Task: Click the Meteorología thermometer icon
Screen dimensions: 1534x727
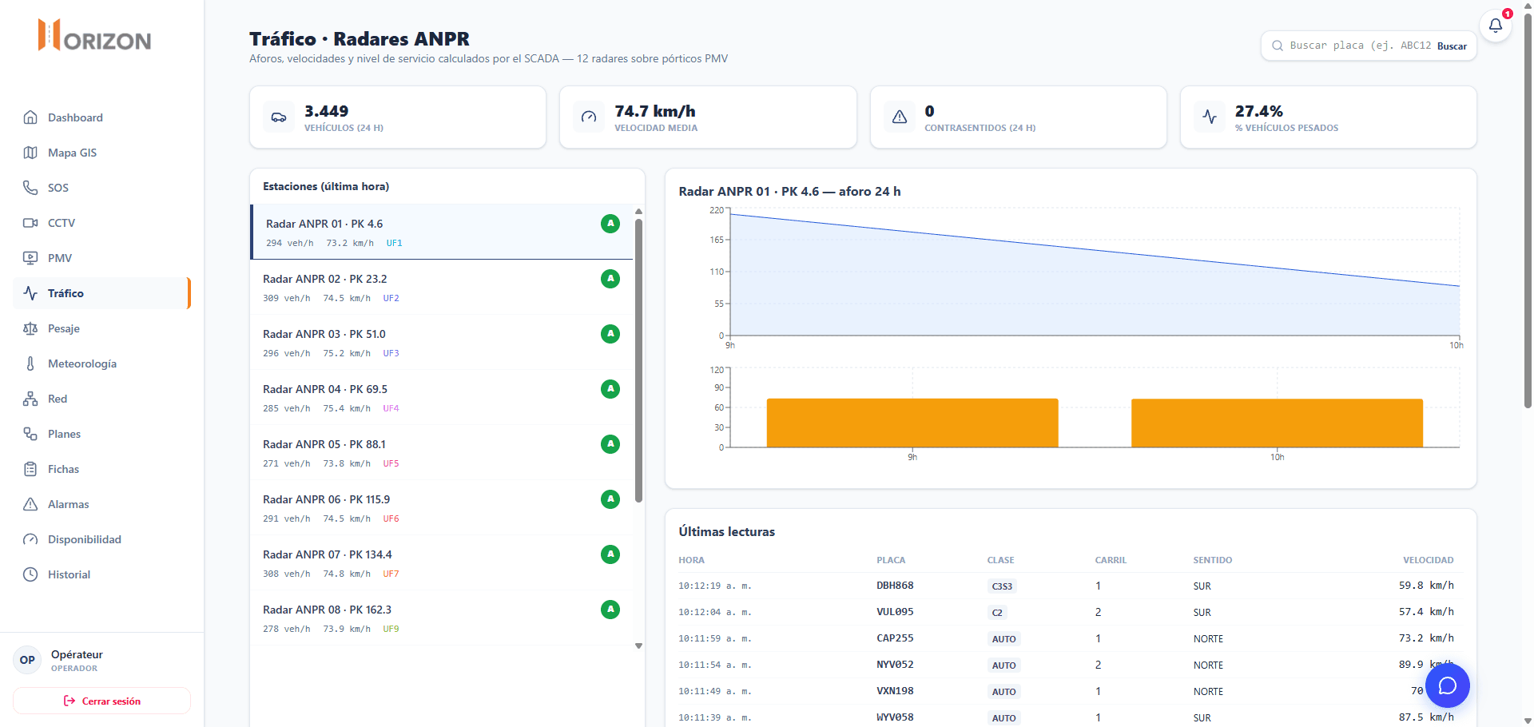Action: click(x=30, y=363)
